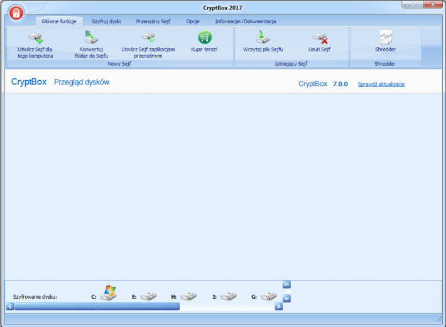The width and height of the screenshot is (446, 327).
Task: Click the version number 7.0.0
Action: coord(340,84)
